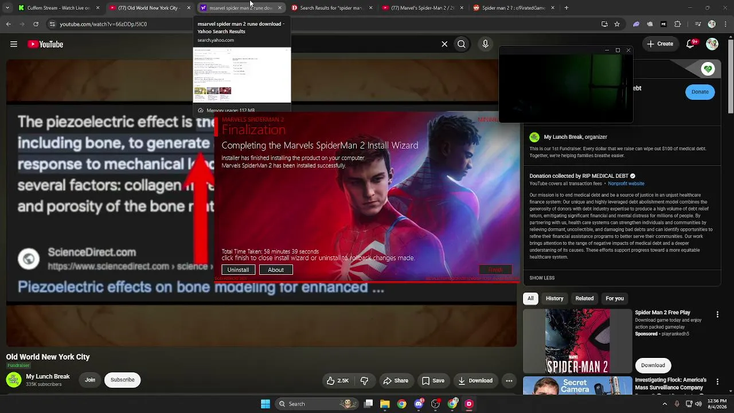Collapse the fundraiser description with Show Less
This screenshot has height=413, width=734.
tap(542, 278)
